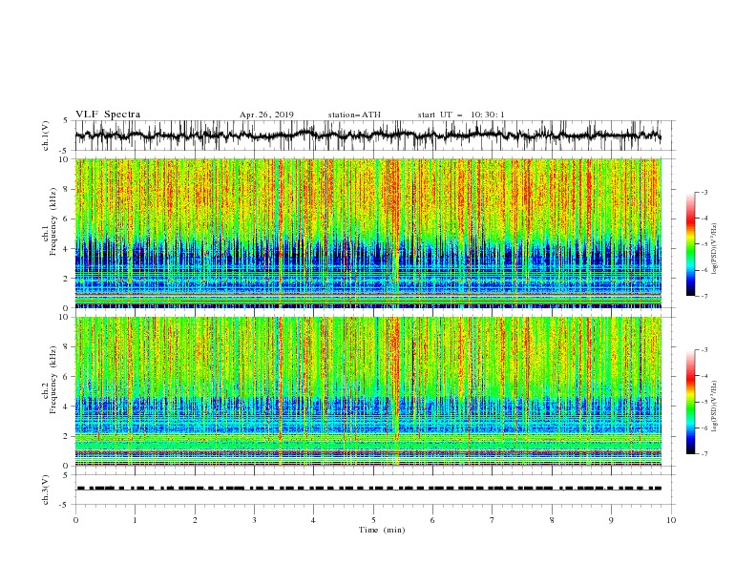Click the "-5" label on ch.2 colorbar
756x584 pixels.
pyautogui.click(x=703, y=402)
